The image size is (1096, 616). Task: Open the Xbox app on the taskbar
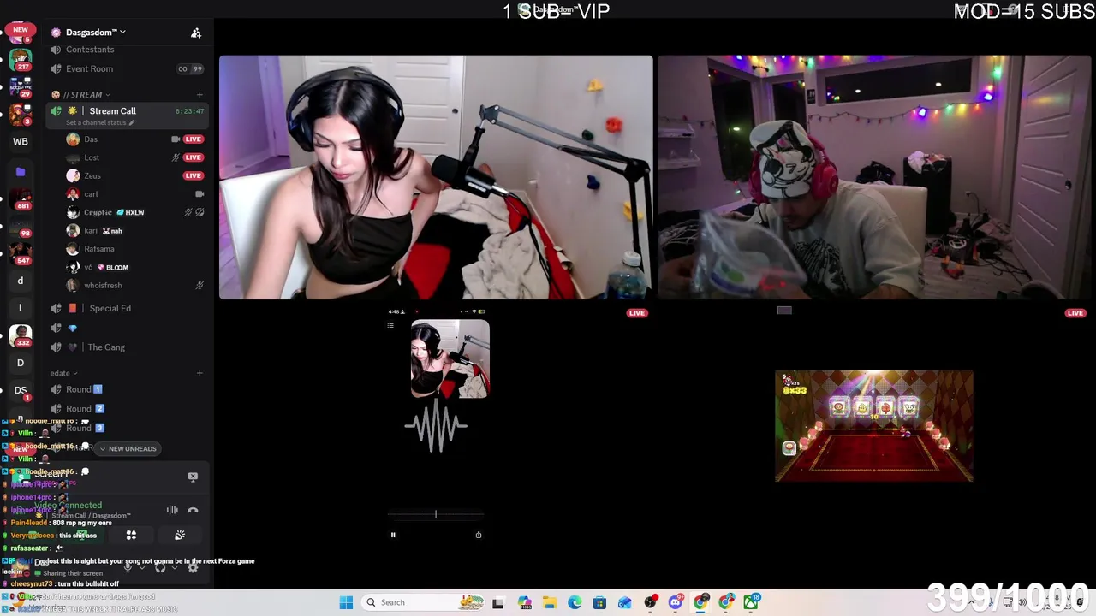[x=751, y=602]
